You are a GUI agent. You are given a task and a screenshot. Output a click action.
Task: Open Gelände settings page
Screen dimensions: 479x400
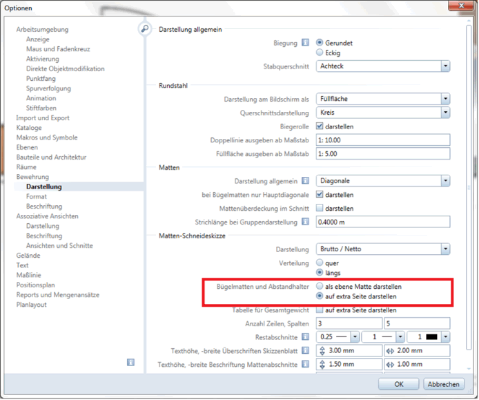pyautogui.click(x=28, y=256)
